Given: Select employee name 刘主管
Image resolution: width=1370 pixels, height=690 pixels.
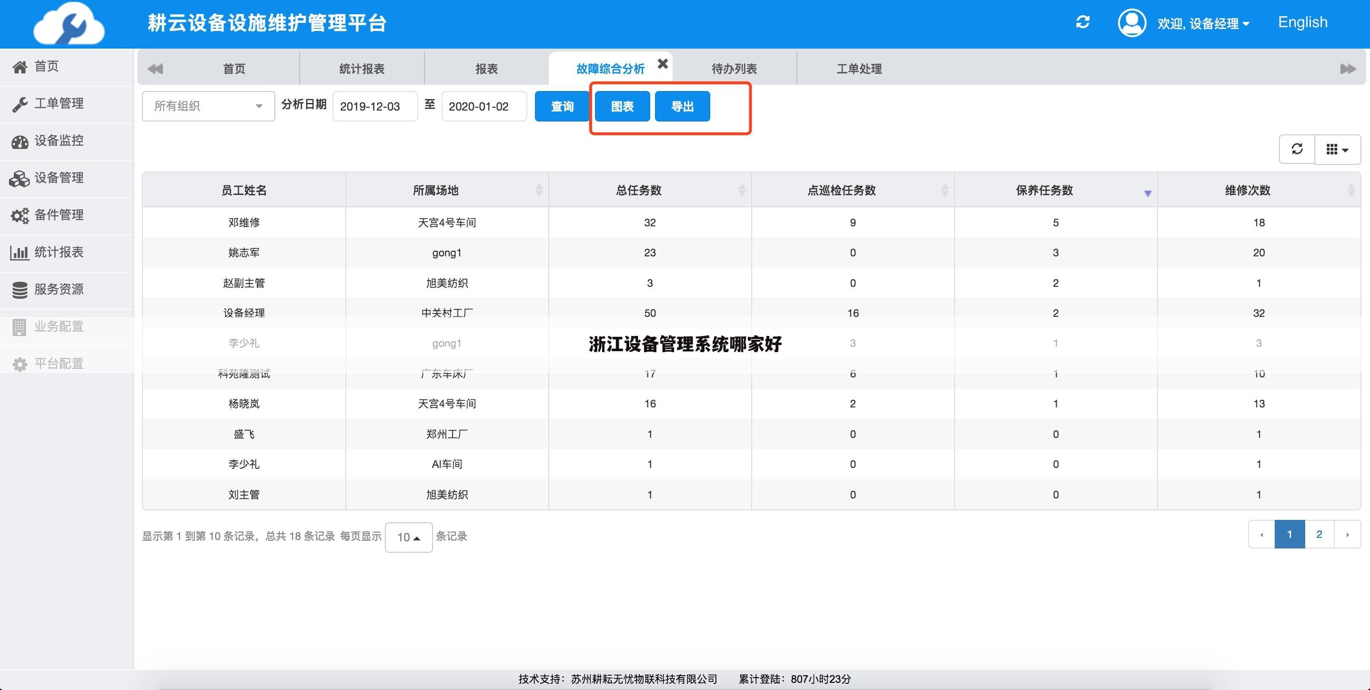Looking at the screenshot, I should pos(244,495).
